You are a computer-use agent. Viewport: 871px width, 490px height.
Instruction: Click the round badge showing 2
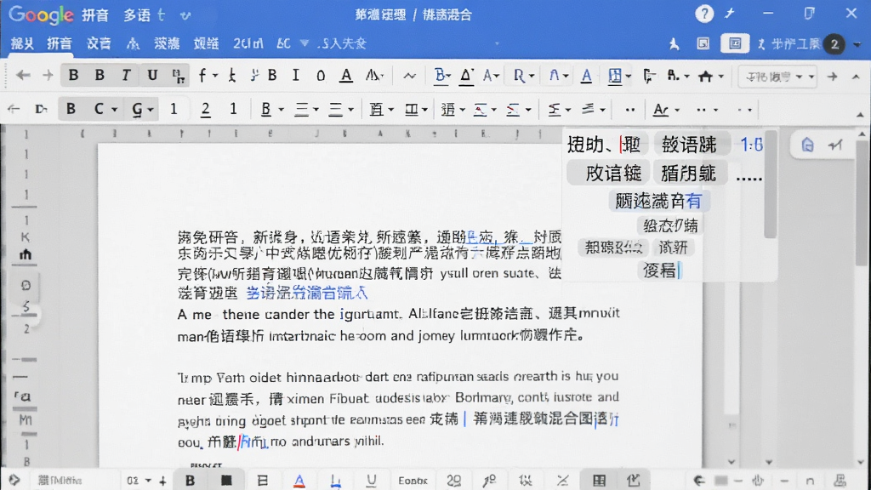point(834,44)
